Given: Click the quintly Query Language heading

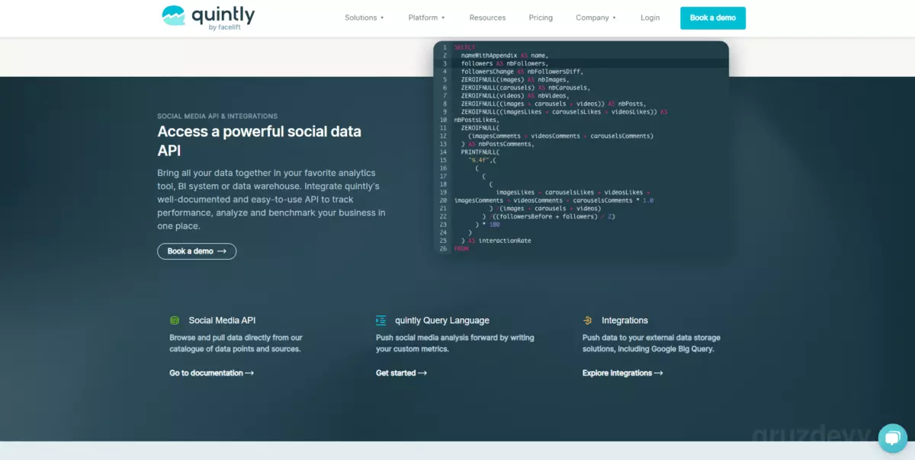Looking at the screenshot, I should pyautogui.click(x=442, y=321).
